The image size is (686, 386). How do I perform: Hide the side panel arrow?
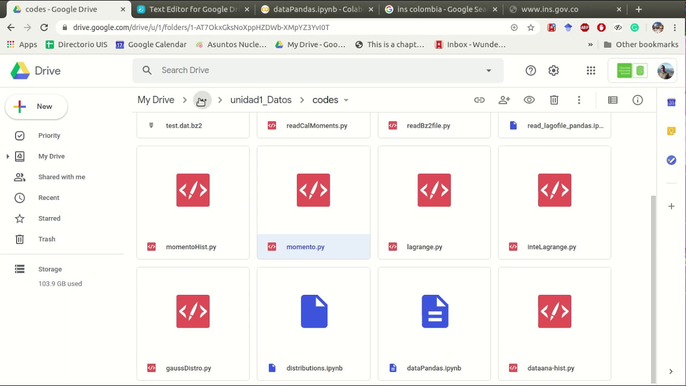click(x=671, y=371)
